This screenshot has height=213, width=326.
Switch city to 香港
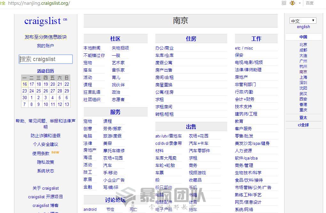tap(303, 105)
